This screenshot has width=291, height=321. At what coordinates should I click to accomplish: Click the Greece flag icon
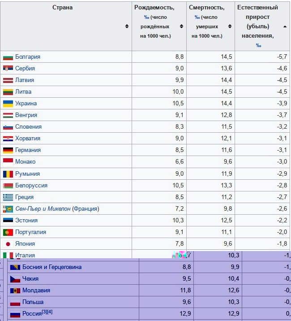click(8, 197)
